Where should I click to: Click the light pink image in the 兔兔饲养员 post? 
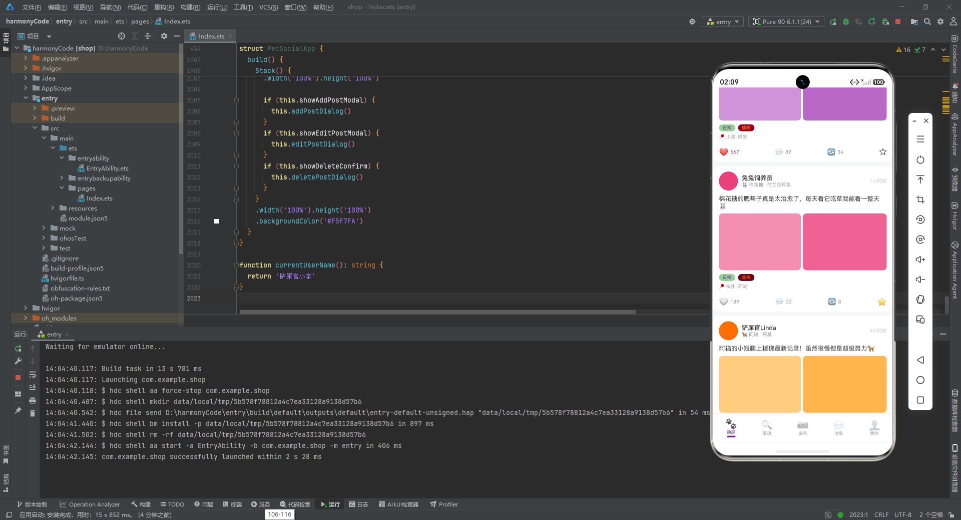(x=760, y=242)
